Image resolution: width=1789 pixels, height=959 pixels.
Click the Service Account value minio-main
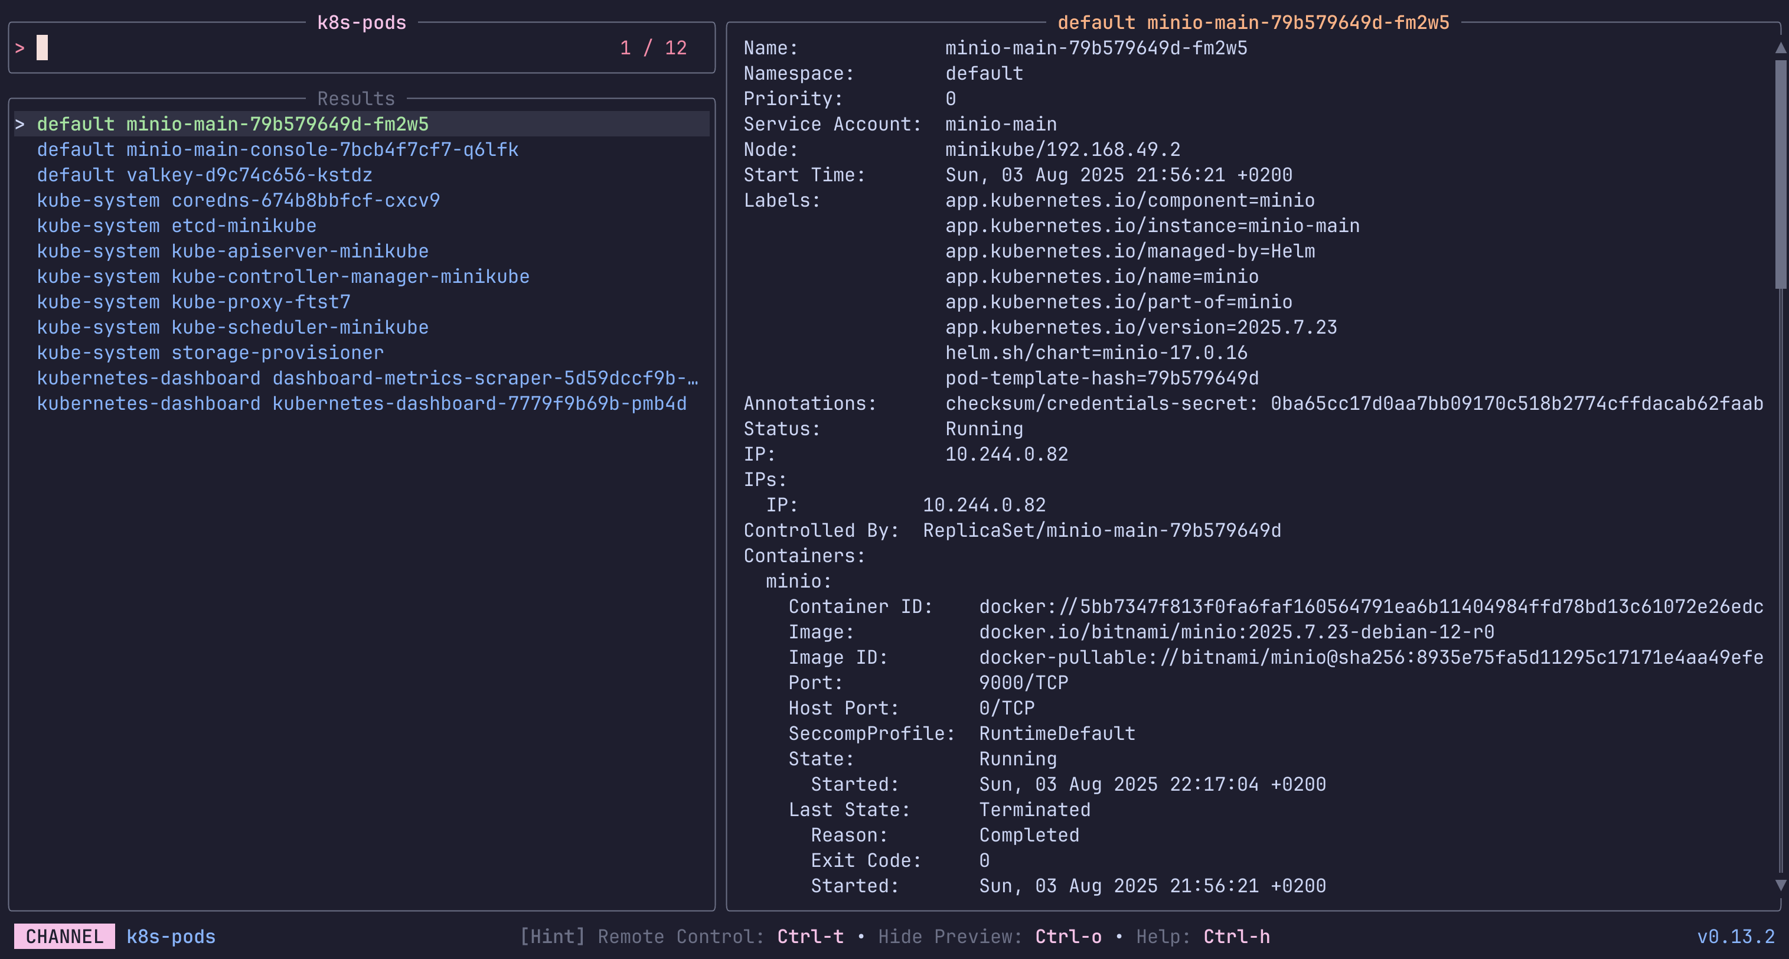[1001, 124]
